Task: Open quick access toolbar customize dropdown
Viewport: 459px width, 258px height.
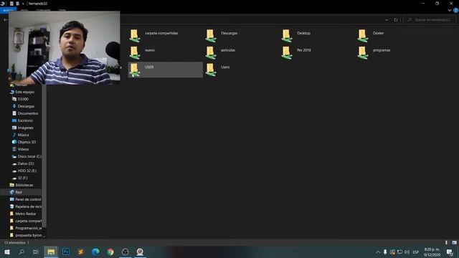Action: [x=23, y=4]
